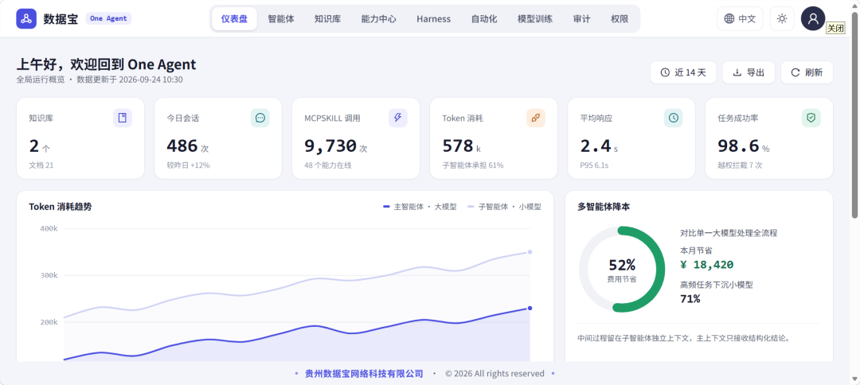Screen dimensions: 860x385
Task: Click the Token 消耗趋势 chart title
Action: click(x=61, y=207)
